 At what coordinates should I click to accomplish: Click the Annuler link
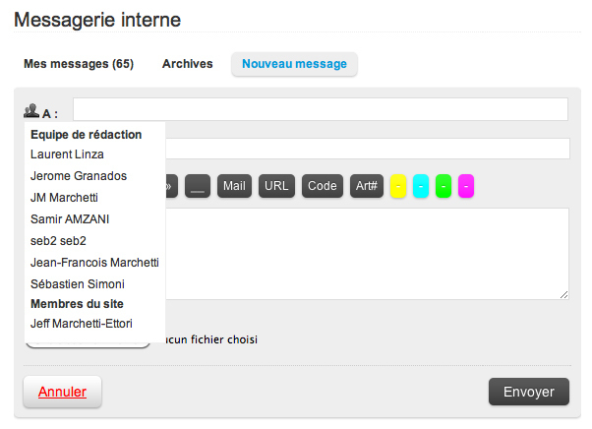[x=62, y=392]
